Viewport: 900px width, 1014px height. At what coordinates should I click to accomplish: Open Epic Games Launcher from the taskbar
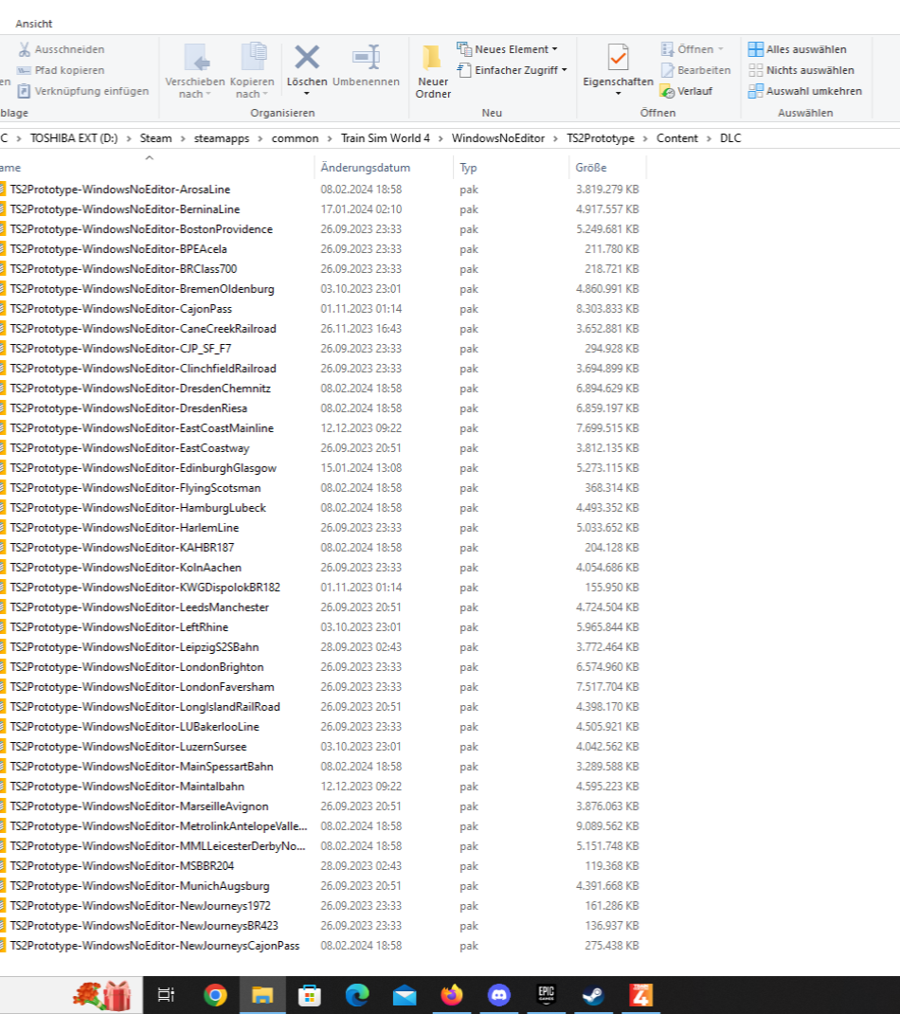[x=547, y=995]
